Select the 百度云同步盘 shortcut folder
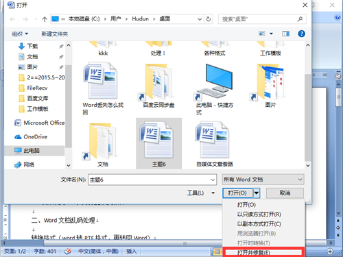The image size is (343, 257). point(158,86)
